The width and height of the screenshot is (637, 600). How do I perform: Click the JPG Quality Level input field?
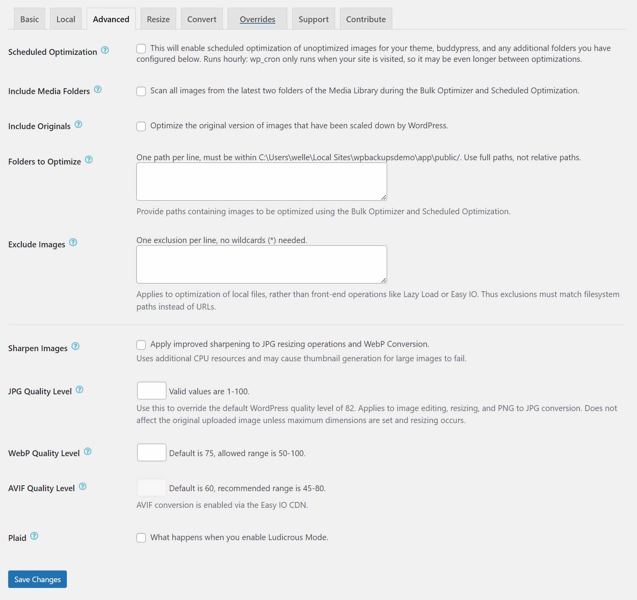click(x=151, y=390)
